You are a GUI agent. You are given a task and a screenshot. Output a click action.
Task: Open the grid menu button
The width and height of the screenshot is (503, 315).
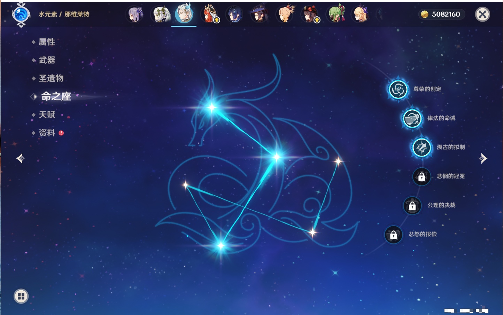[21, 296]
